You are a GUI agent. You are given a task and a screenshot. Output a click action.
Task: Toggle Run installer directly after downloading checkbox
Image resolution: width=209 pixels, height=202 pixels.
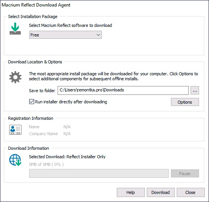pos(32,102)
